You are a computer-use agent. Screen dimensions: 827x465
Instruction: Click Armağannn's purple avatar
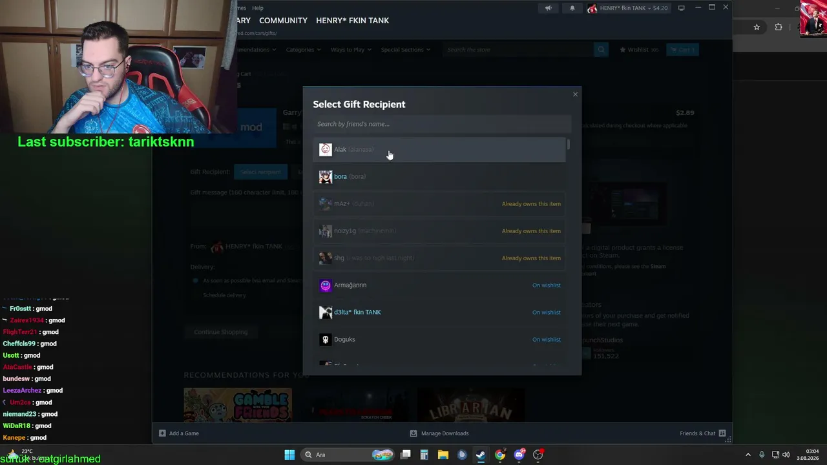[326, 285]
